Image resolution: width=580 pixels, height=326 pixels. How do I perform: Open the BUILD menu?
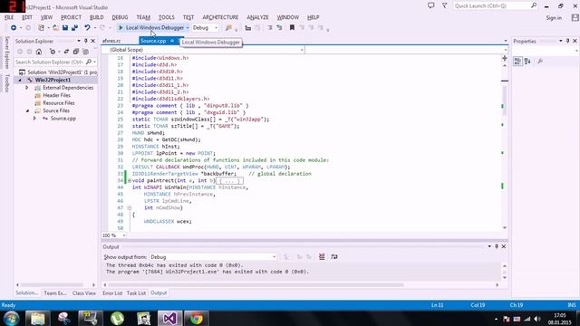[97, 17]
